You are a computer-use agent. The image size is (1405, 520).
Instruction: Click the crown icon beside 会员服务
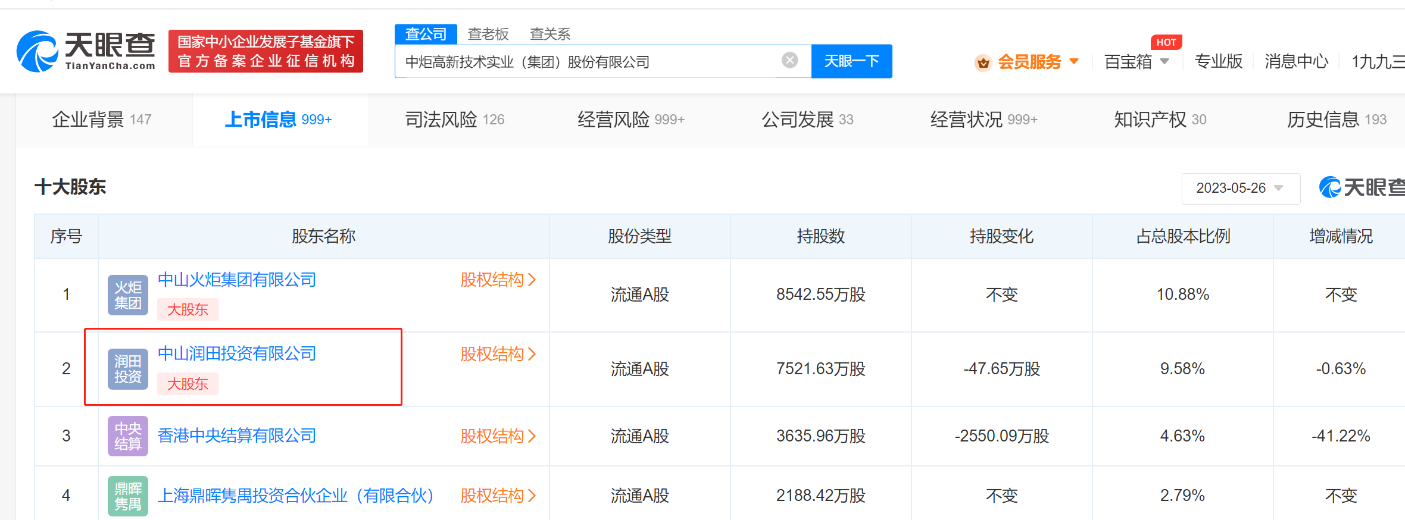pyautogui.click(x=983, y=62)
